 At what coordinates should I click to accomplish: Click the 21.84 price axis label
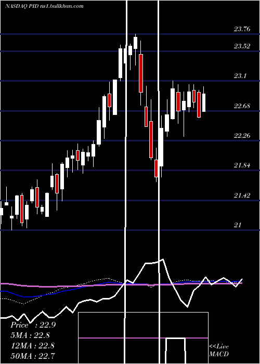(242, 165)
